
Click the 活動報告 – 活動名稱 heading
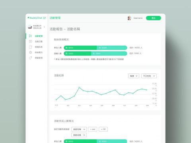65,29
